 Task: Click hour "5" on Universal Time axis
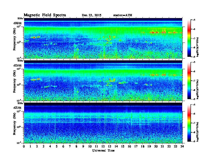click(x=57, y=147)
